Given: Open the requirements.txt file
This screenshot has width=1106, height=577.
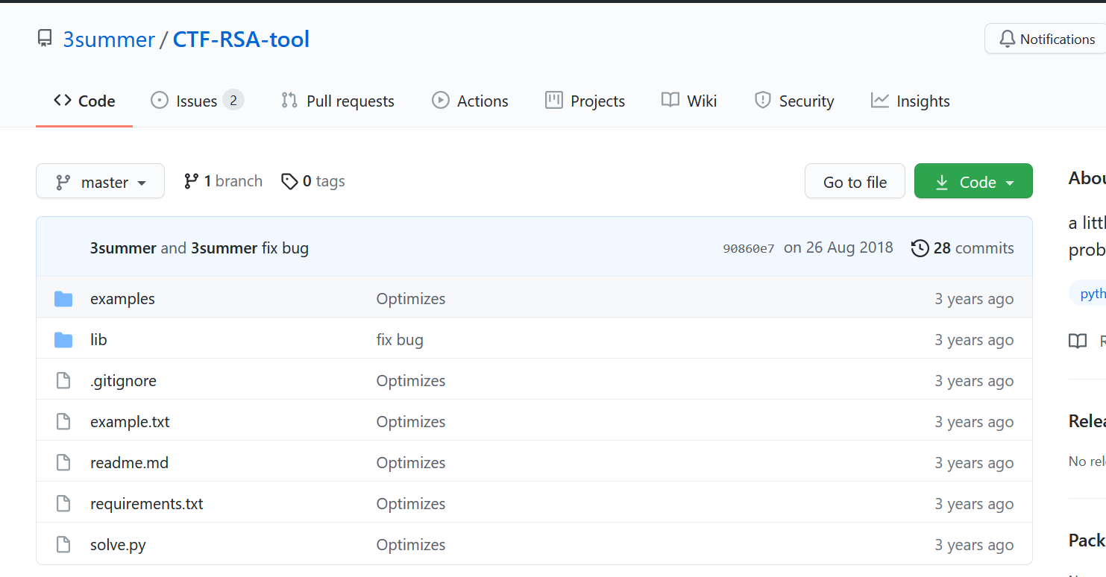Looking at the screenshot, I should (146, 504).
